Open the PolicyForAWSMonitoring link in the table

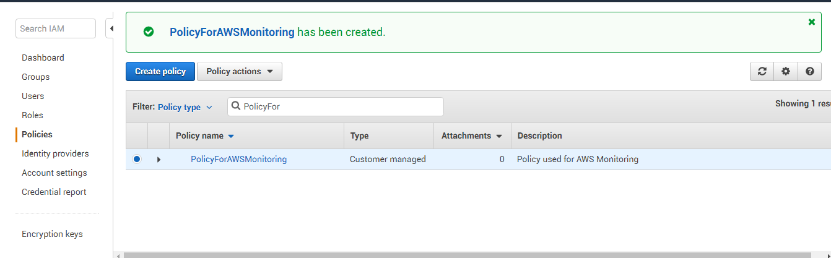pyautogui.click(x=239, y=159)
